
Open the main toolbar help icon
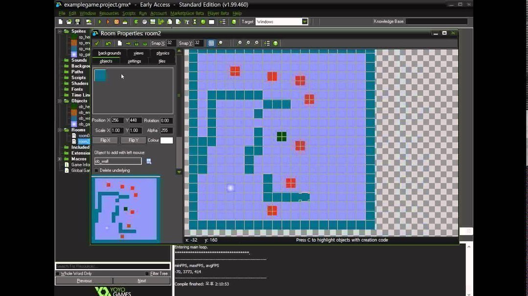234,22
